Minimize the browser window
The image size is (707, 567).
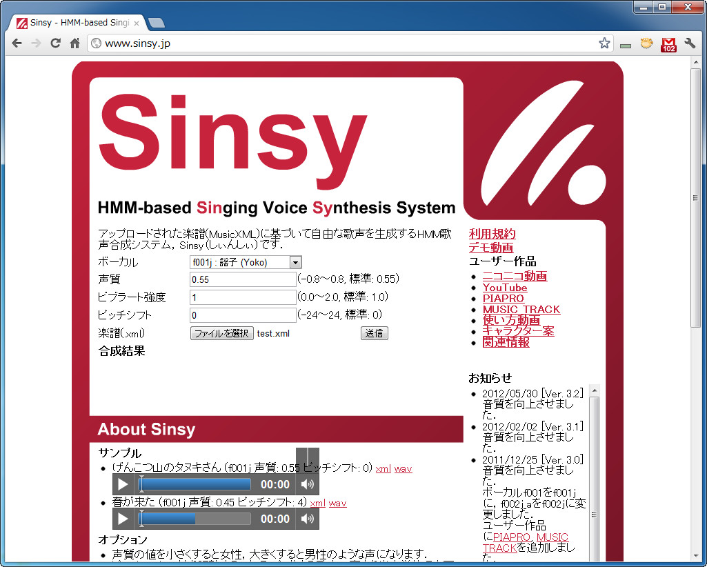[644, 7]
